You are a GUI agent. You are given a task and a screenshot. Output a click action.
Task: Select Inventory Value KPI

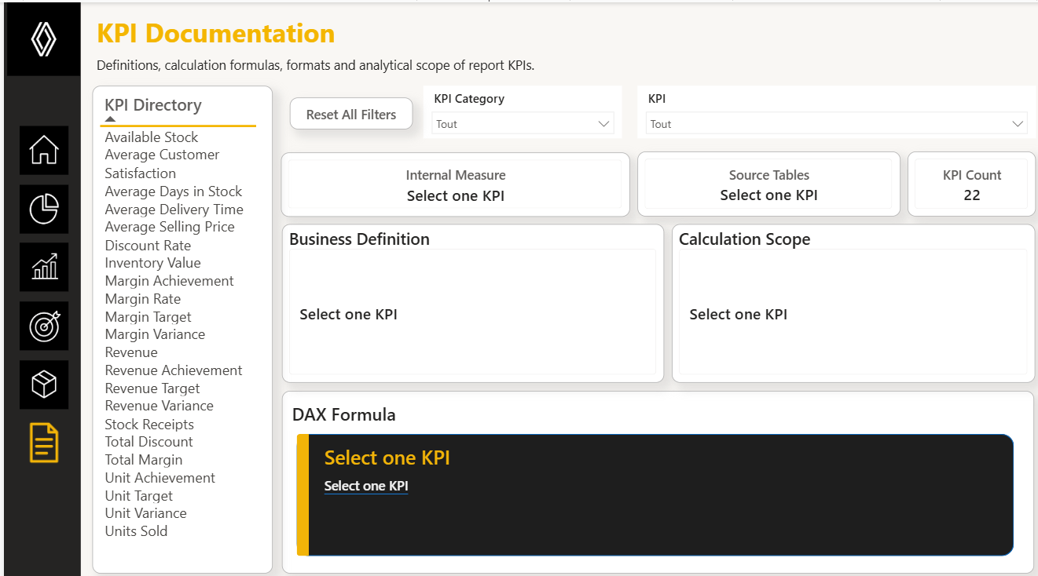(153, 263)
